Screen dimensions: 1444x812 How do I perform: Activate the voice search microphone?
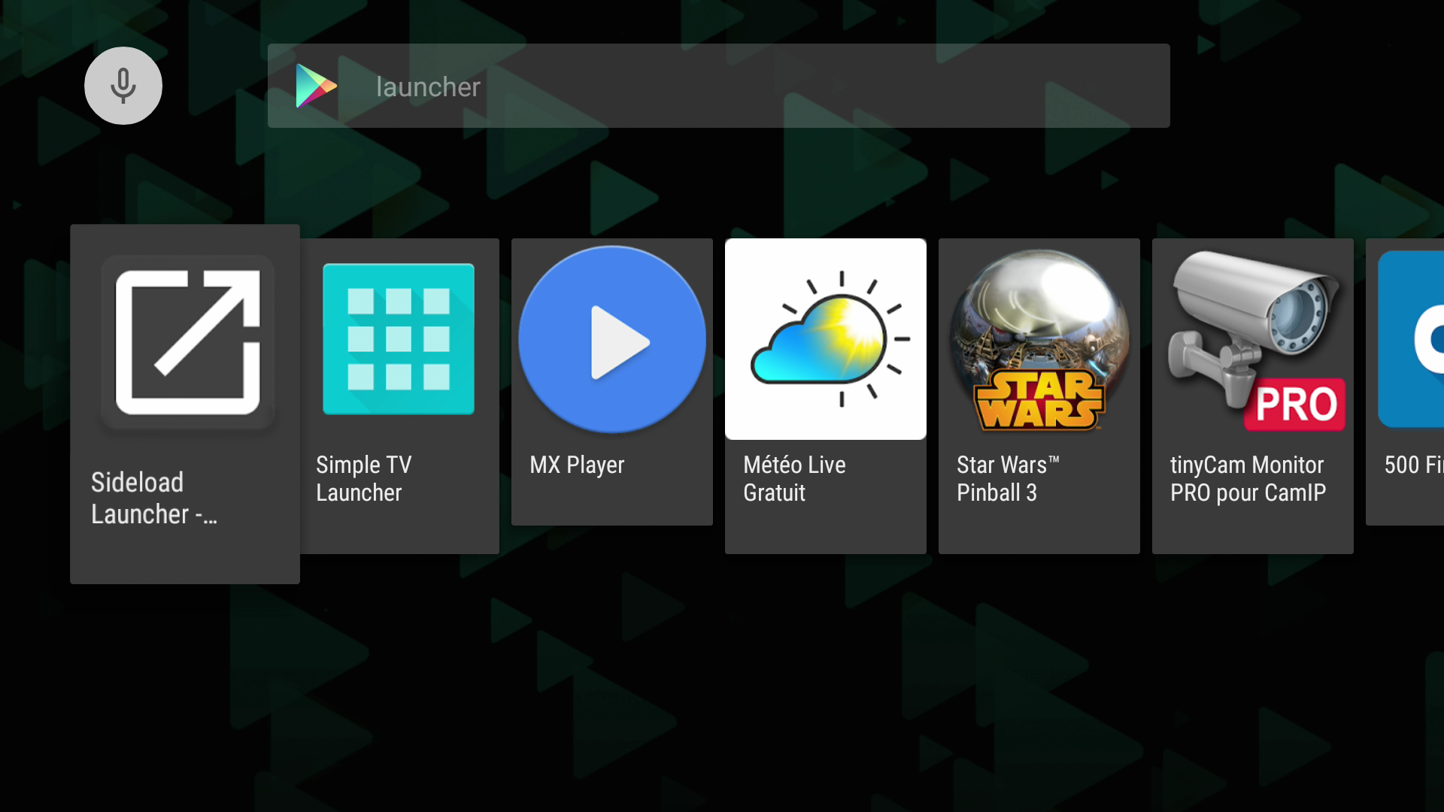pos(123,86)
